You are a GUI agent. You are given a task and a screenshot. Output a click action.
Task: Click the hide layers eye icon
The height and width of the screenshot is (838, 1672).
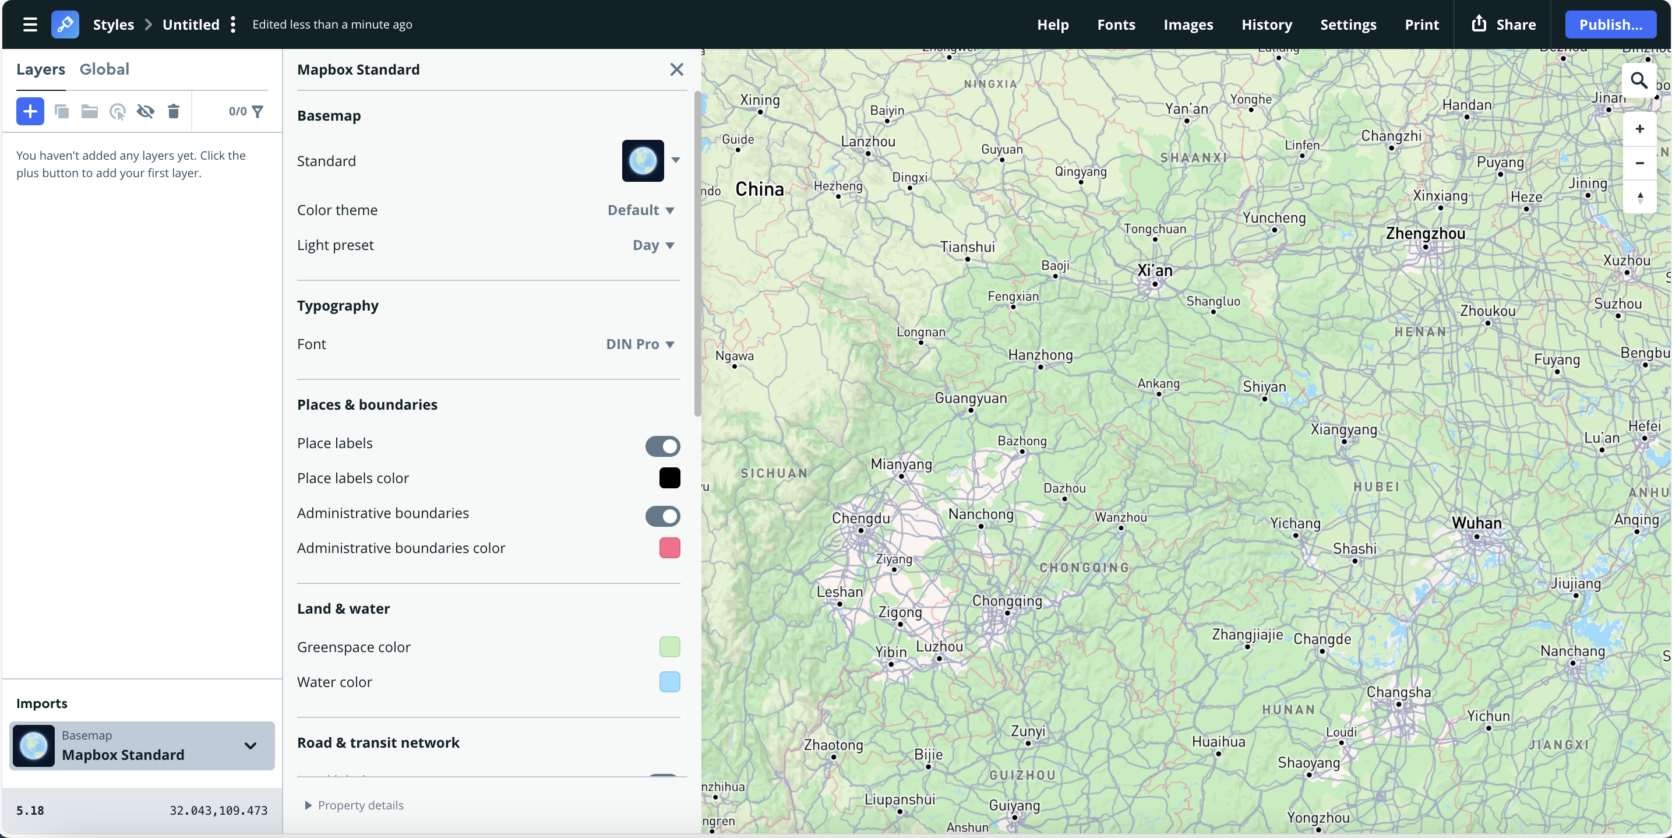[x=146, y=111]
